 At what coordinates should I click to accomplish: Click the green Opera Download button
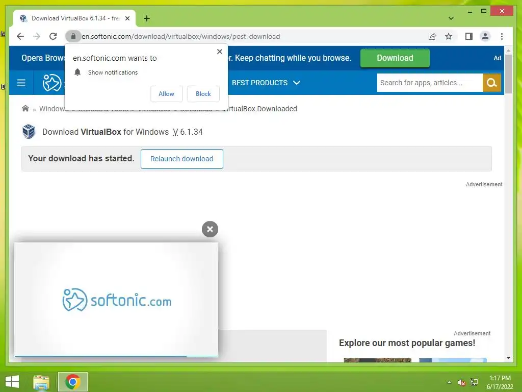click(x=395, y=58)
